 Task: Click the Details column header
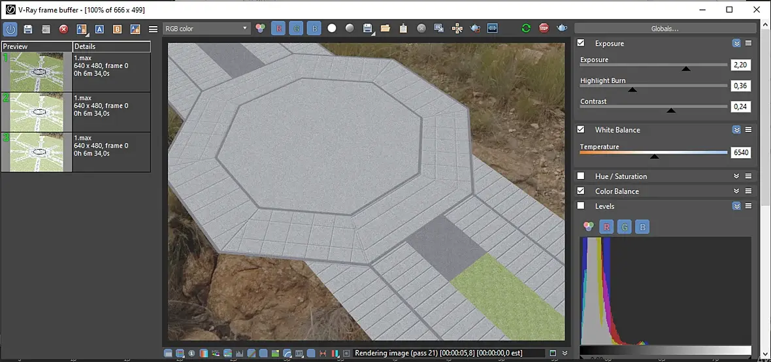(x=112, y=47)
